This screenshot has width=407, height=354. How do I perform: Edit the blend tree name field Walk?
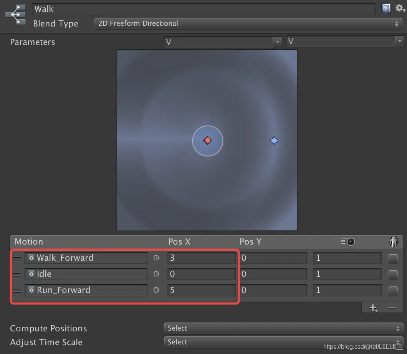click(204, 9)
